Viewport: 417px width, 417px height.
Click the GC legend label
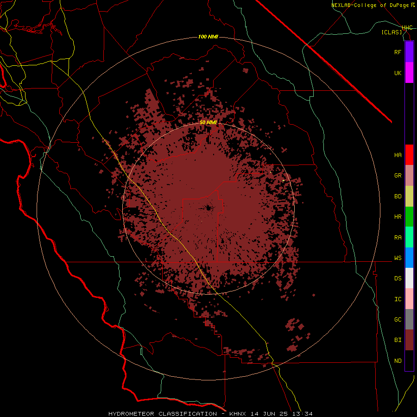[x=398, y=320]
